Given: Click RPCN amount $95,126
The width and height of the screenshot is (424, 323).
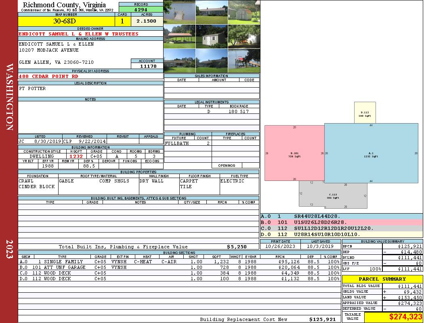Looking at the screenshot, I should (x=289, y=262).
